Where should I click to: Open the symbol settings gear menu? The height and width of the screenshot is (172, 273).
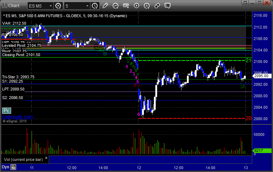click(58, 6)
